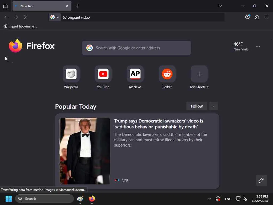Focus the Search with Google field
This screenshot has width=273, height=205.
point(136,48)
